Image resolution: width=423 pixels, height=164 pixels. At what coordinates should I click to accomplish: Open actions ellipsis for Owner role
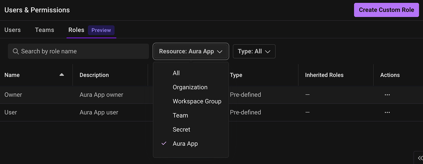(x=387, y=95)
